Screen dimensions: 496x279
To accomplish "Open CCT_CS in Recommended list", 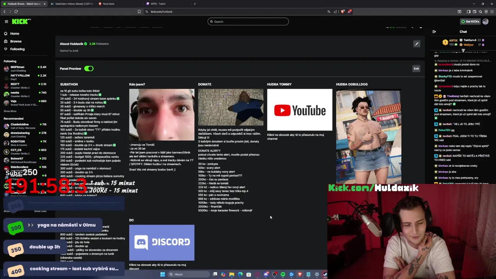I will pos(25,152).
